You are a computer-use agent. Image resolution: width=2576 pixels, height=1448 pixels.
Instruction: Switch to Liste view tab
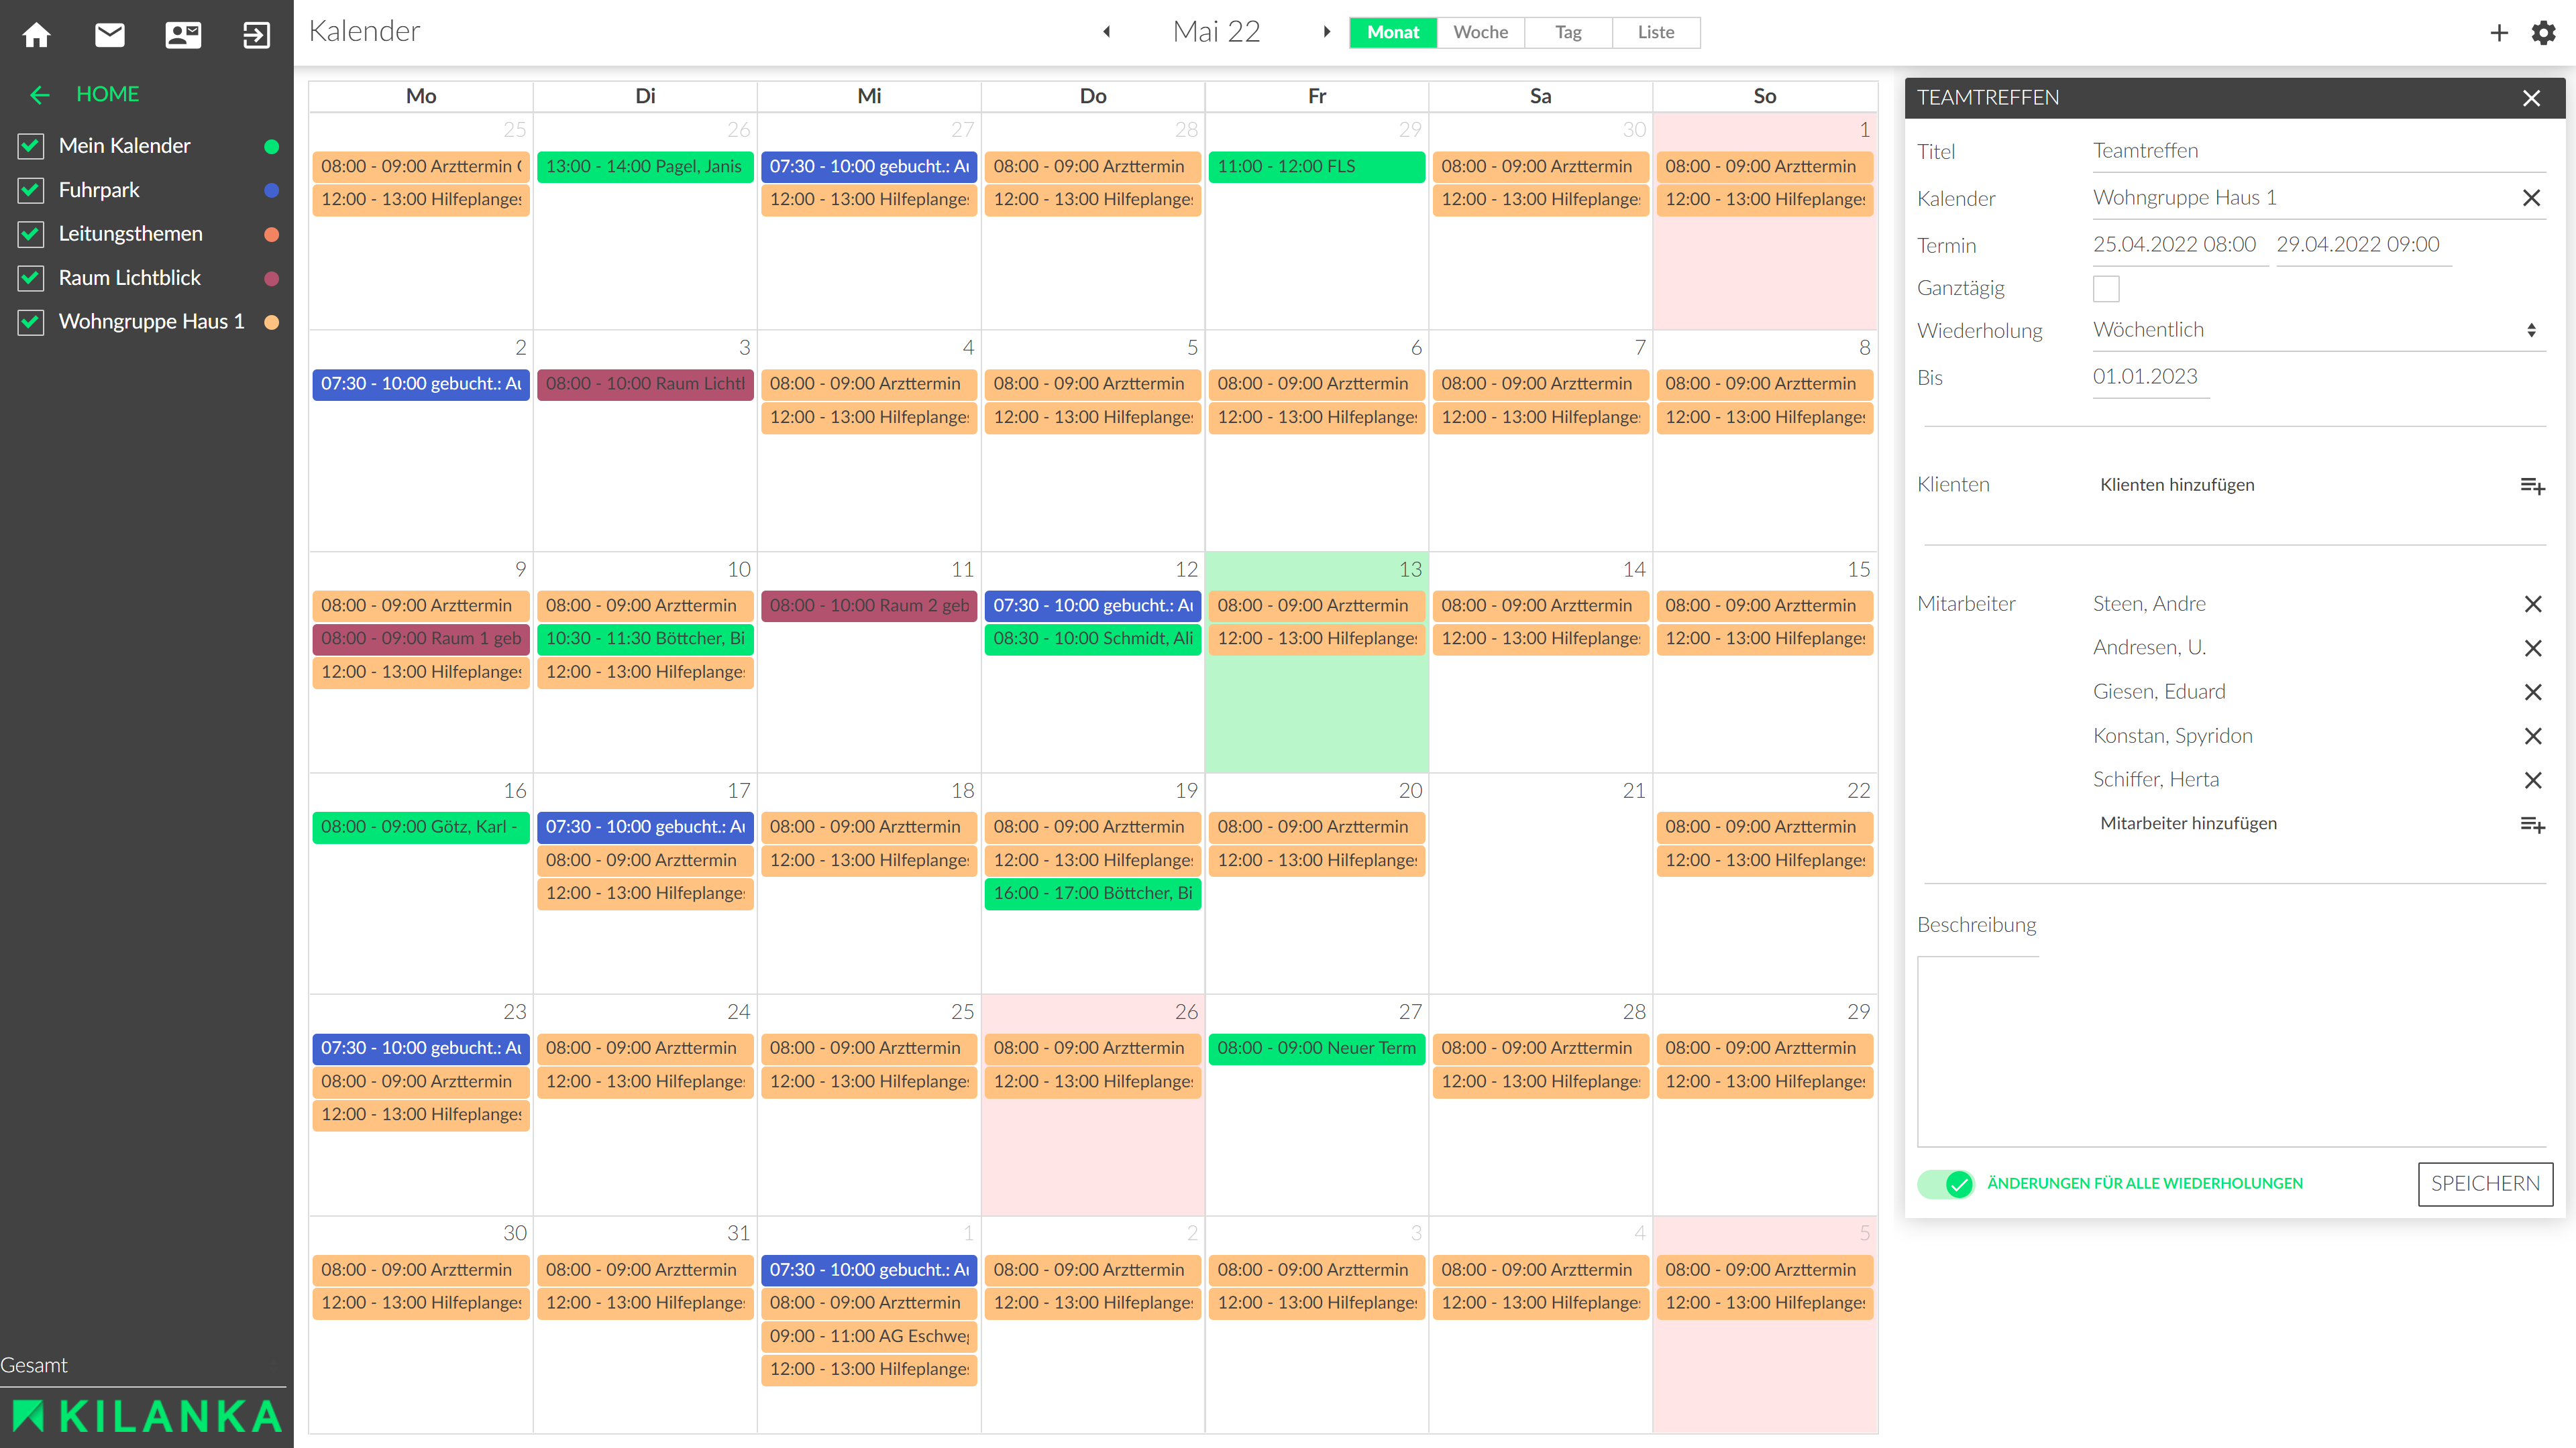1655,32
